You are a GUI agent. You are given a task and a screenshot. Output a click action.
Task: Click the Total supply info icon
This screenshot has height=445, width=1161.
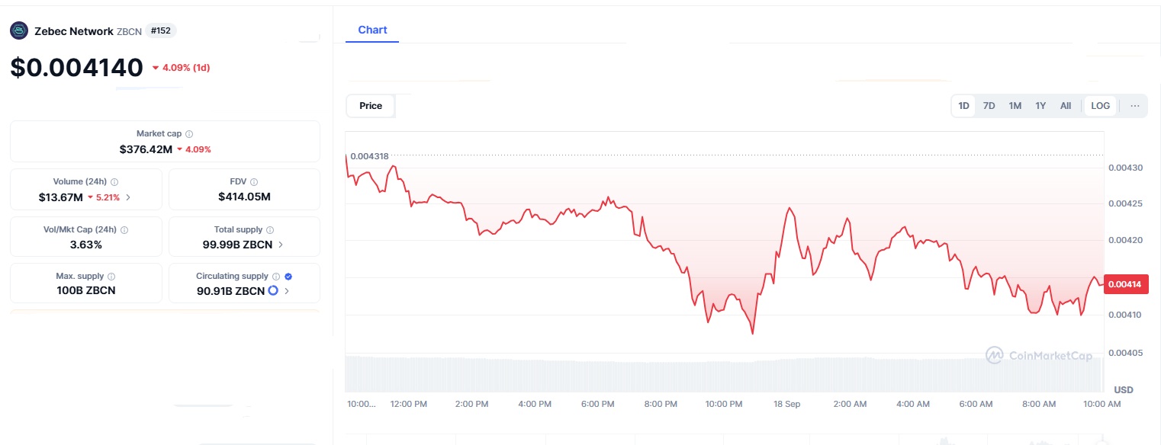click(x=270, y=229)
